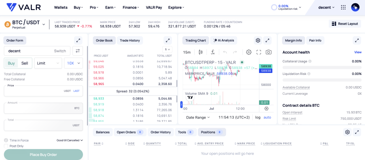This screenshot has height=160, width=365.
Task: Open the Explore dropdown menu
Action: 176,7
